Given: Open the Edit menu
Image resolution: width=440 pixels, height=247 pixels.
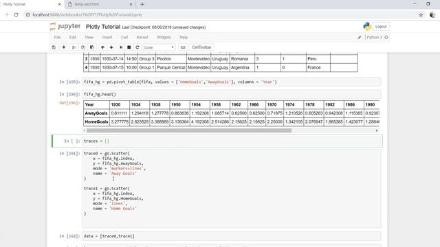Looking at the screenshot, I should tap(73, 37).
